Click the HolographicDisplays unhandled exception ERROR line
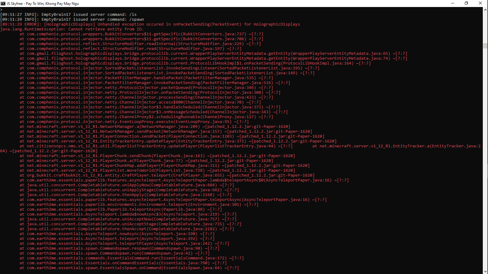Image resolution: width=488 pixels, height=274 pixels. [x=150, y=24]
